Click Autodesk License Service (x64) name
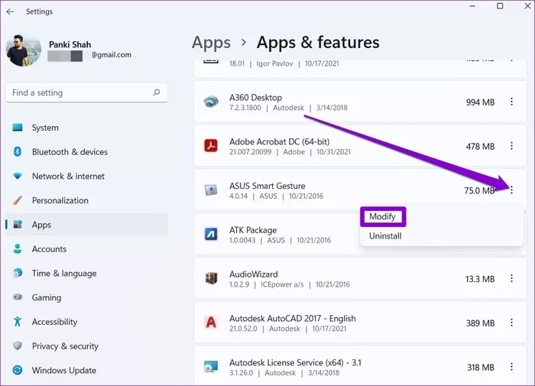 (x=295, y=362)
